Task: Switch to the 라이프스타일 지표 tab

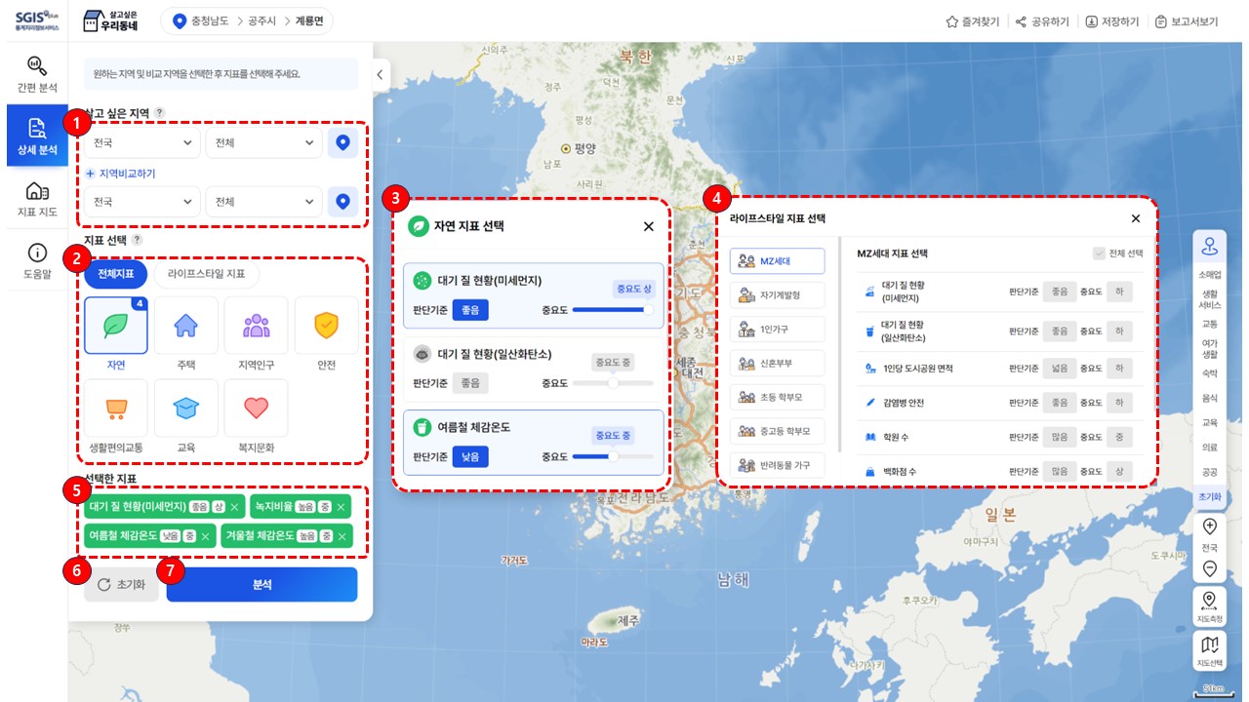Action: coord(206,274)
